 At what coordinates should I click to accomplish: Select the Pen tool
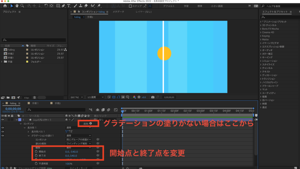click(63, 6)
